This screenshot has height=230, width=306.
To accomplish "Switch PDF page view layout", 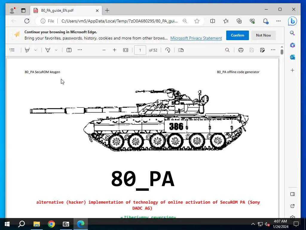I will pos(181,50).
